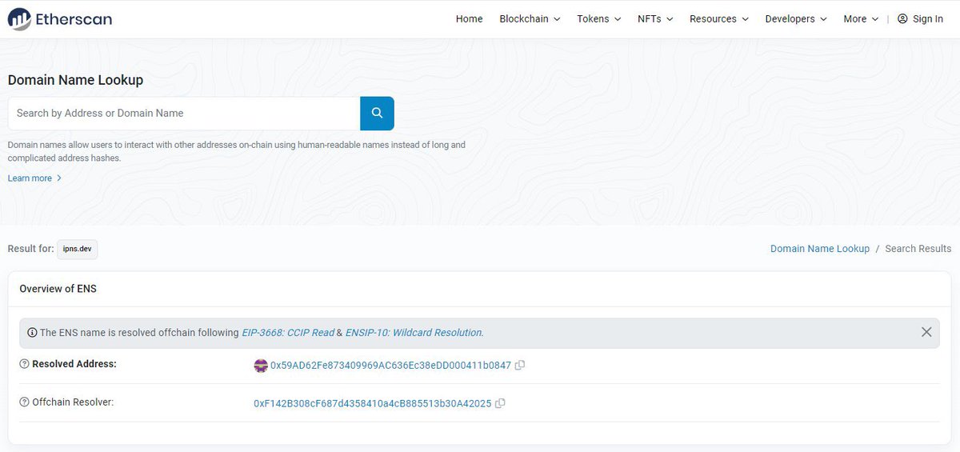Open ENSIP-10: Wildcard Resolution link
The width and height of the screenshot is (960, 452).
click(x=414, y=333)
